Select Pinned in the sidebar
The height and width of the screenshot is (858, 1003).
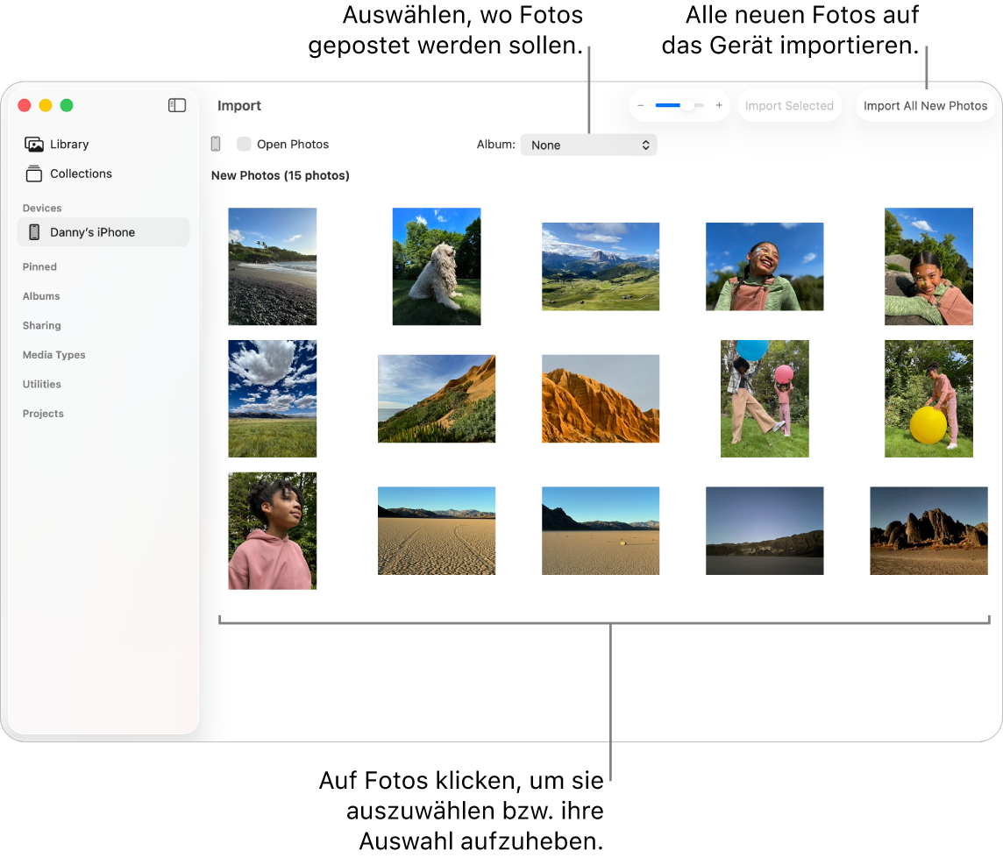pos(39,266)
